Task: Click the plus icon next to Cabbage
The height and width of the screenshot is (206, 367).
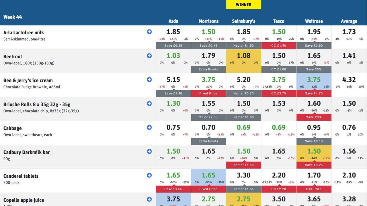Action: (149, 127)
